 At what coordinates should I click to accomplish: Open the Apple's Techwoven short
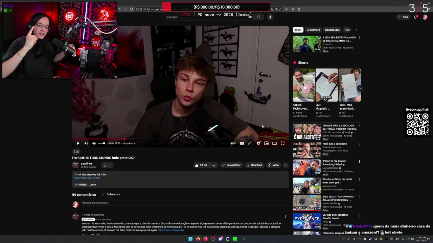(x=303, y=85)
